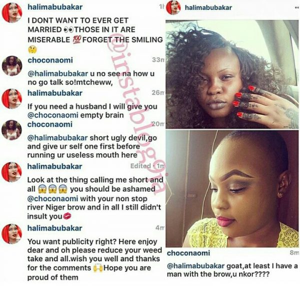Viewport: 300px width, 286px height.
Task: Open halimabubakar username on first comment
Action: click(x=55, y=7)
